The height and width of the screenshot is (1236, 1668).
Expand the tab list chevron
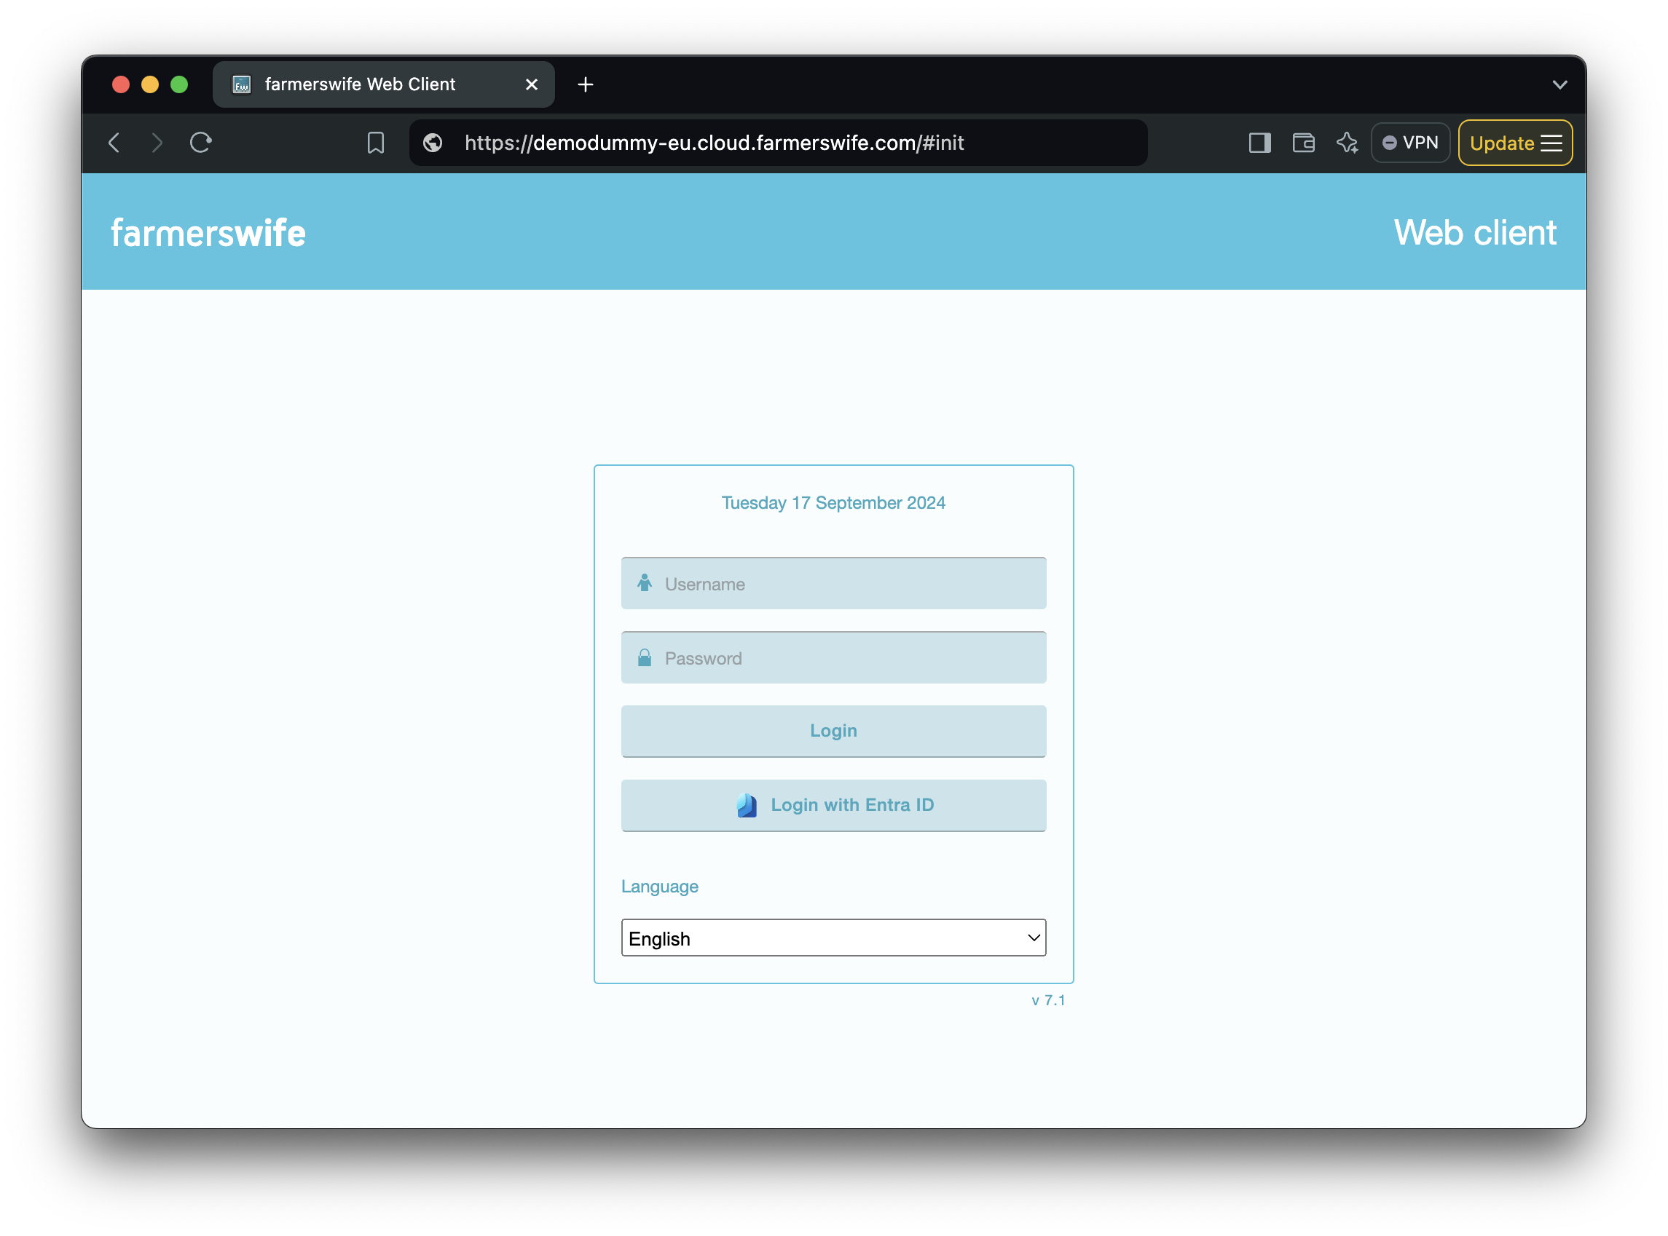coord(1559,84)
